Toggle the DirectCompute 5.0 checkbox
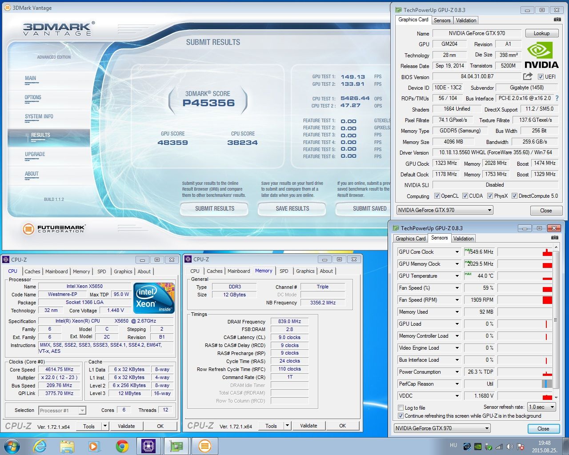This screenshot has height=455, width=569. click(x=514, y=196)
